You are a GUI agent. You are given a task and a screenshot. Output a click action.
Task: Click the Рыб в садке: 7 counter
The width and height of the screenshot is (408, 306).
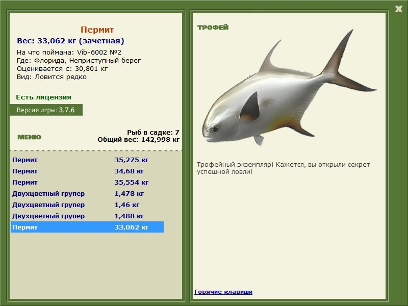tap(154, 132)
